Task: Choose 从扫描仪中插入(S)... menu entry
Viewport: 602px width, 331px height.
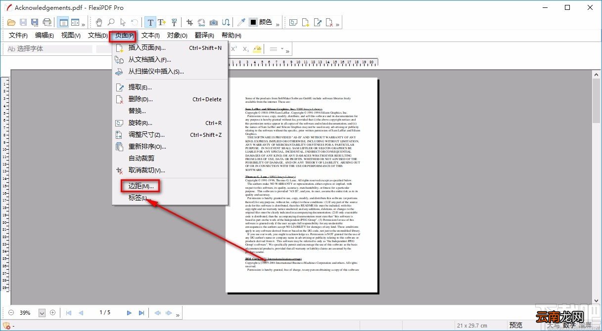Action: pyautogui.click(x=170, y=72)
